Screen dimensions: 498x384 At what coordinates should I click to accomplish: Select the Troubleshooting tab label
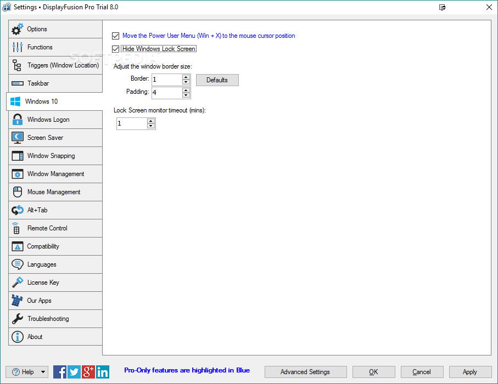coord(48,319)
